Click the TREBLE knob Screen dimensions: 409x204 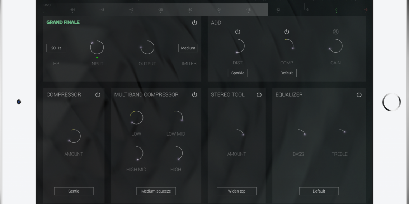click(x=339, y=136)
